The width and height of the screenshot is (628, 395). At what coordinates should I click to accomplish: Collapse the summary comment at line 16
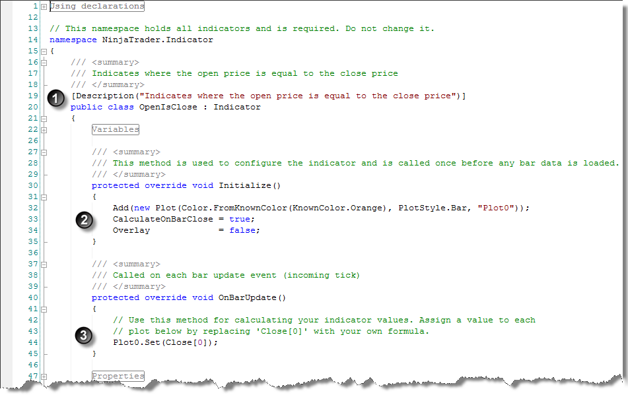tap(44, 63)
